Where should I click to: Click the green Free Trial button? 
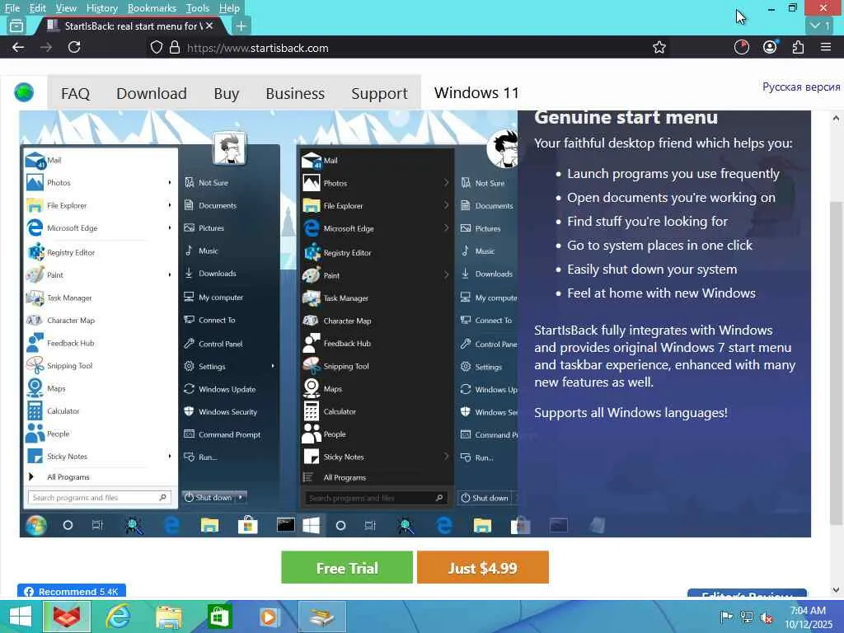pyautogui.click(x=347, y=567)
